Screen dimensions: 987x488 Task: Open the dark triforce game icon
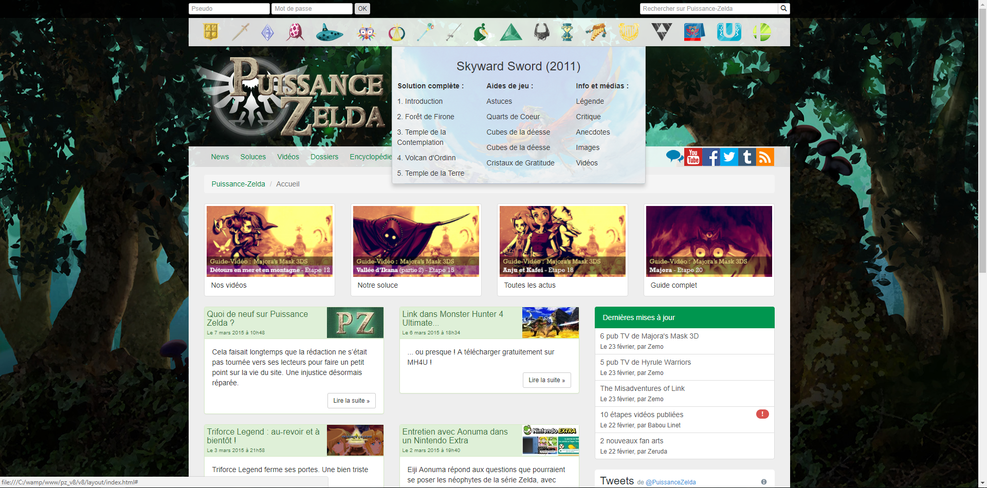point(662,32)
